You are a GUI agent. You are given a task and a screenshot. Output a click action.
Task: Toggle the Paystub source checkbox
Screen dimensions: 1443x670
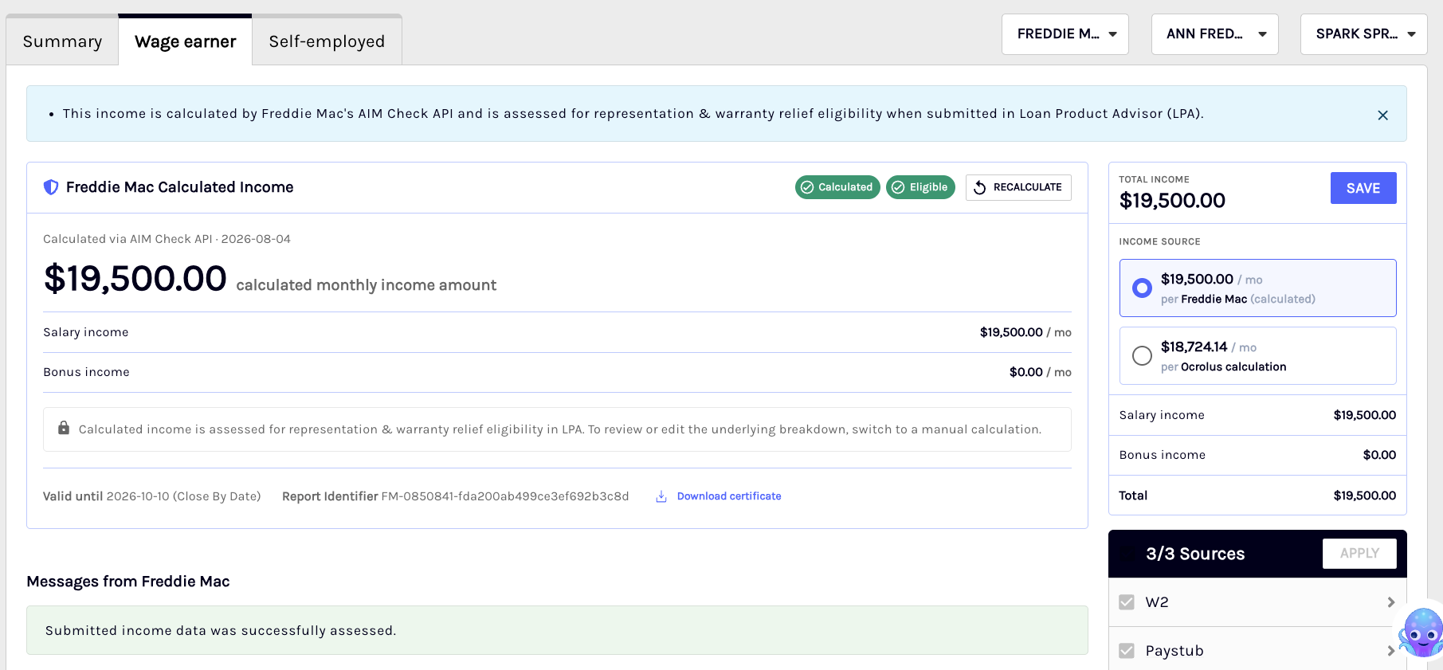[x=1127, y=651]
